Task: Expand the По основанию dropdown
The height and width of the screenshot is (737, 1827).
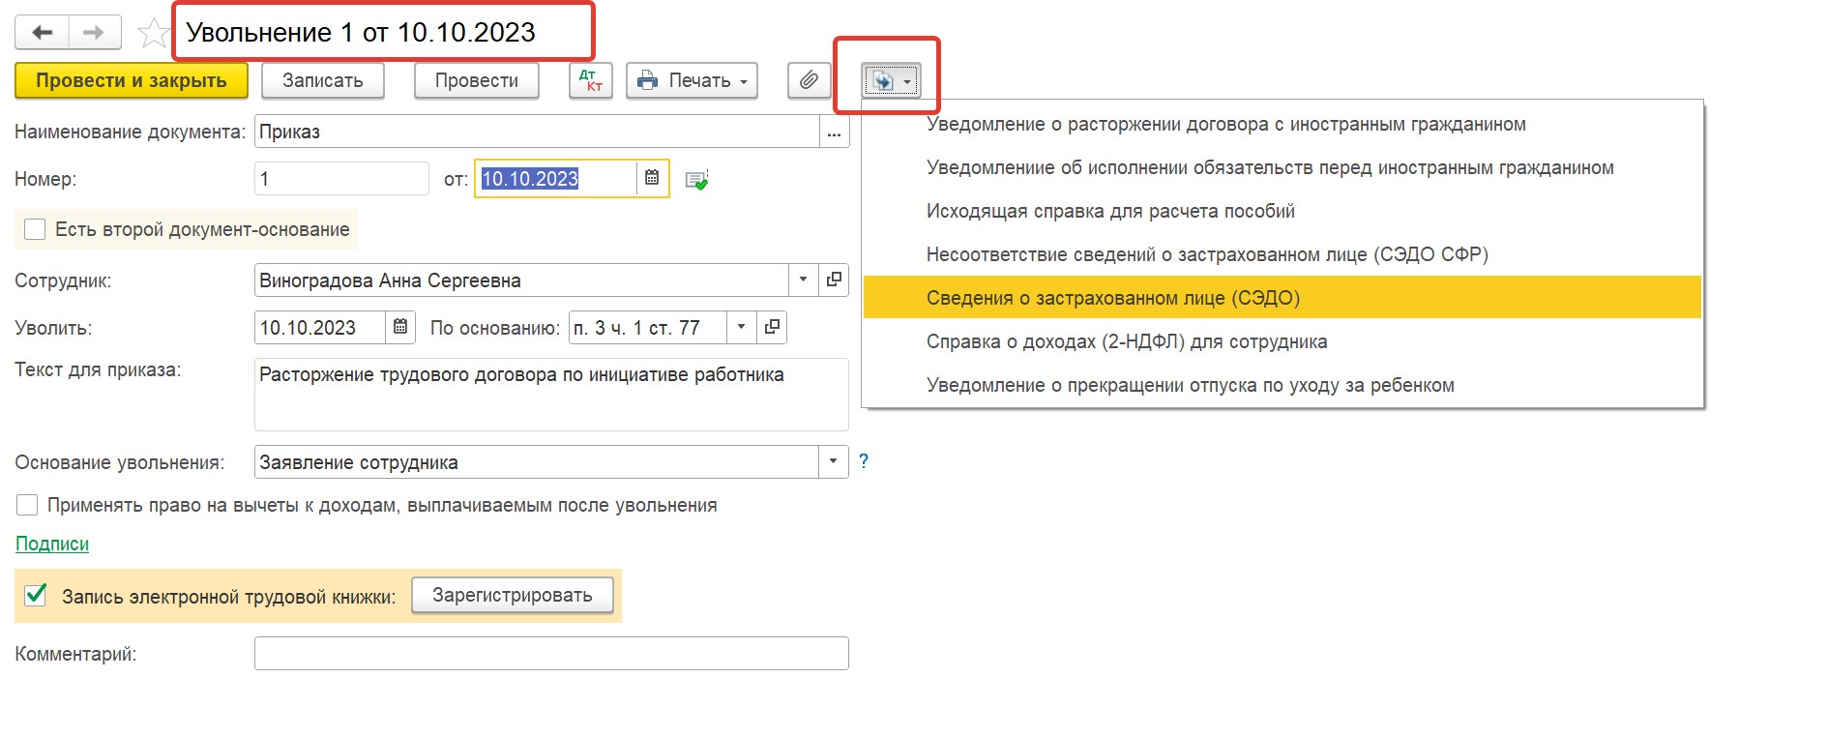Action: coord(741,328)
